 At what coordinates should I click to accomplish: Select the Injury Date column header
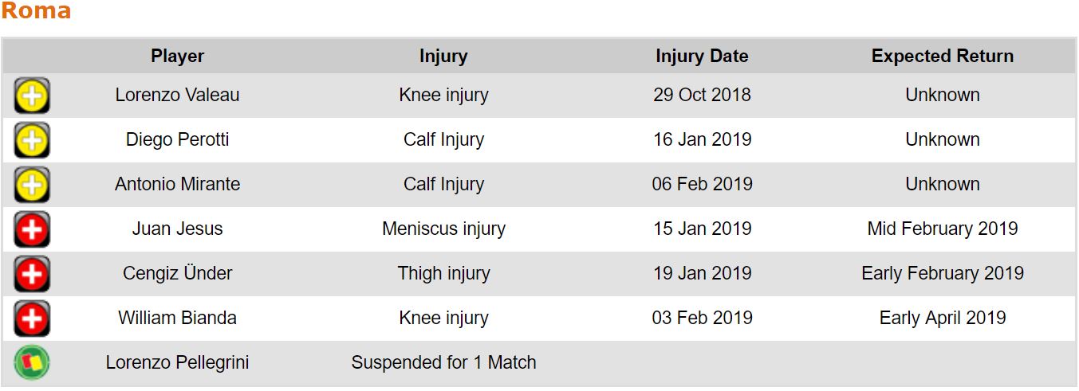click(702, 57)
